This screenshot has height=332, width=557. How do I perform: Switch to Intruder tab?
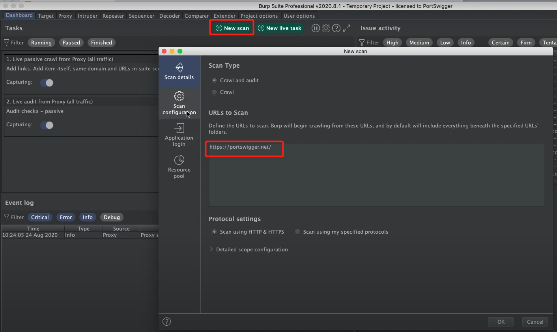(88, 16)
